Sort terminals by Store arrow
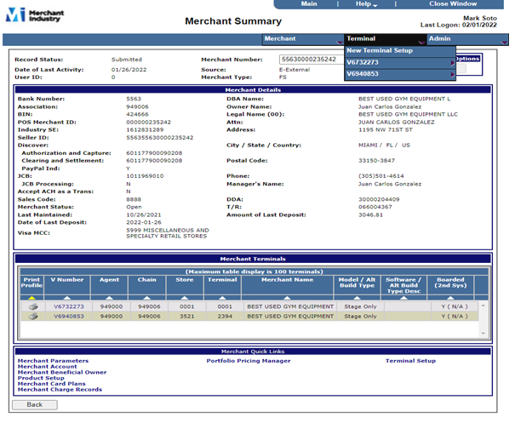Image resolution: width=515 pixels, height=423 pixels. coord(185,298)
